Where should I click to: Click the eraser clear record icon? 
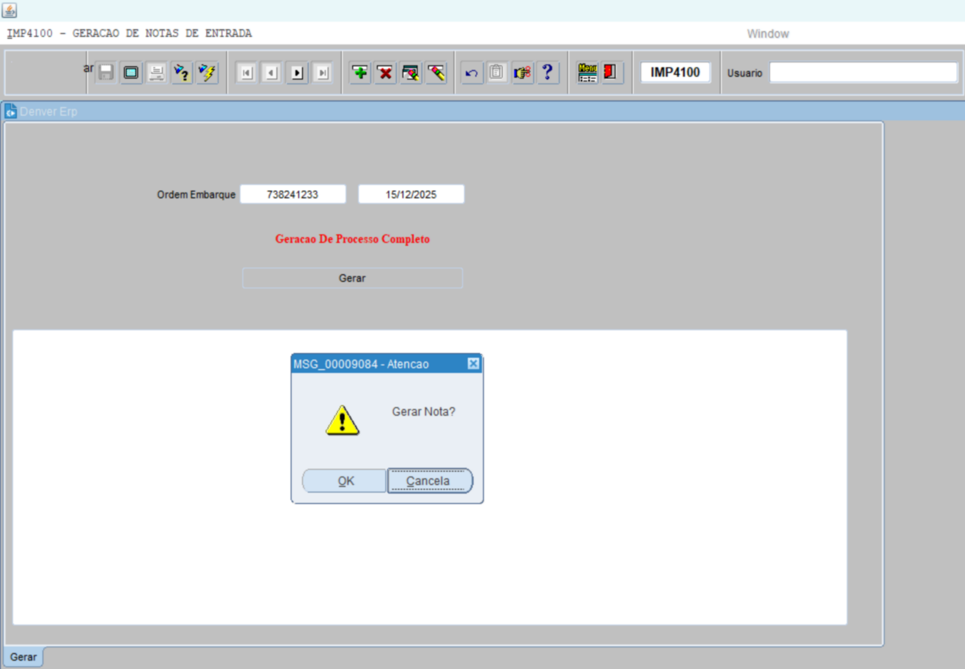pos(436,73)
